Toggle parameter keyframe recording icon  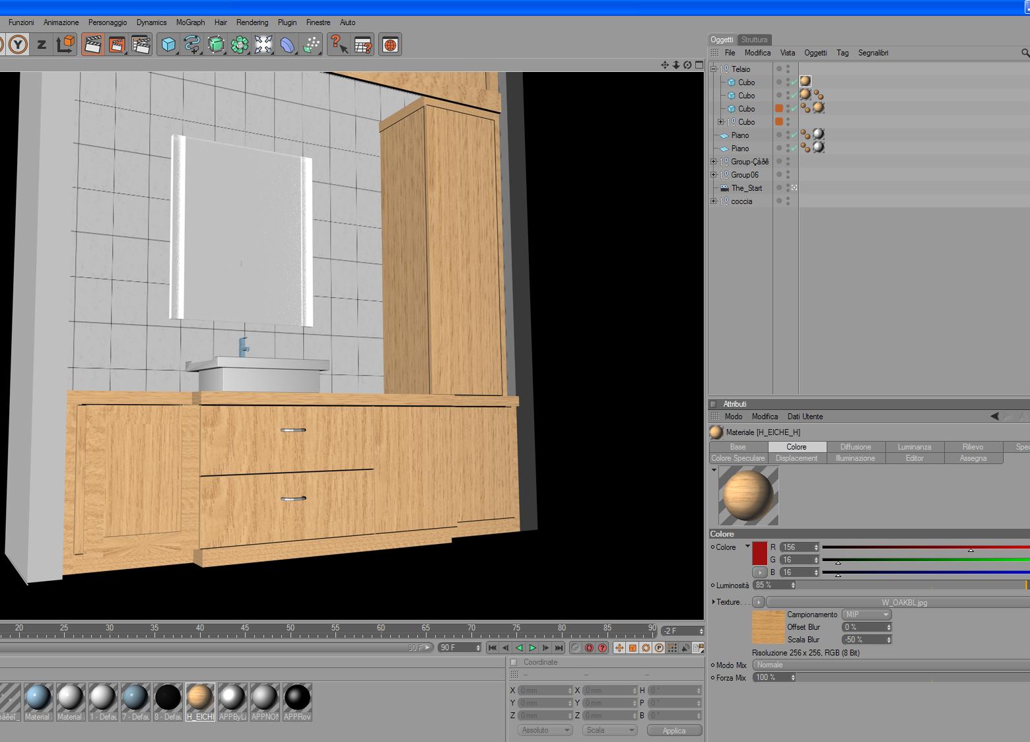pyautogui.click(x=659, y=648)
